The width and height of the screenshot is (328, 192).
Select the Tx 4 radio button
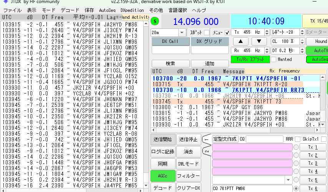pos(296,171)
